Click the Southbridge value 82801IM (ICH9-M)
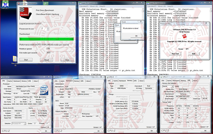This screenshot has width=213, height=134. (x=83, y=94)
